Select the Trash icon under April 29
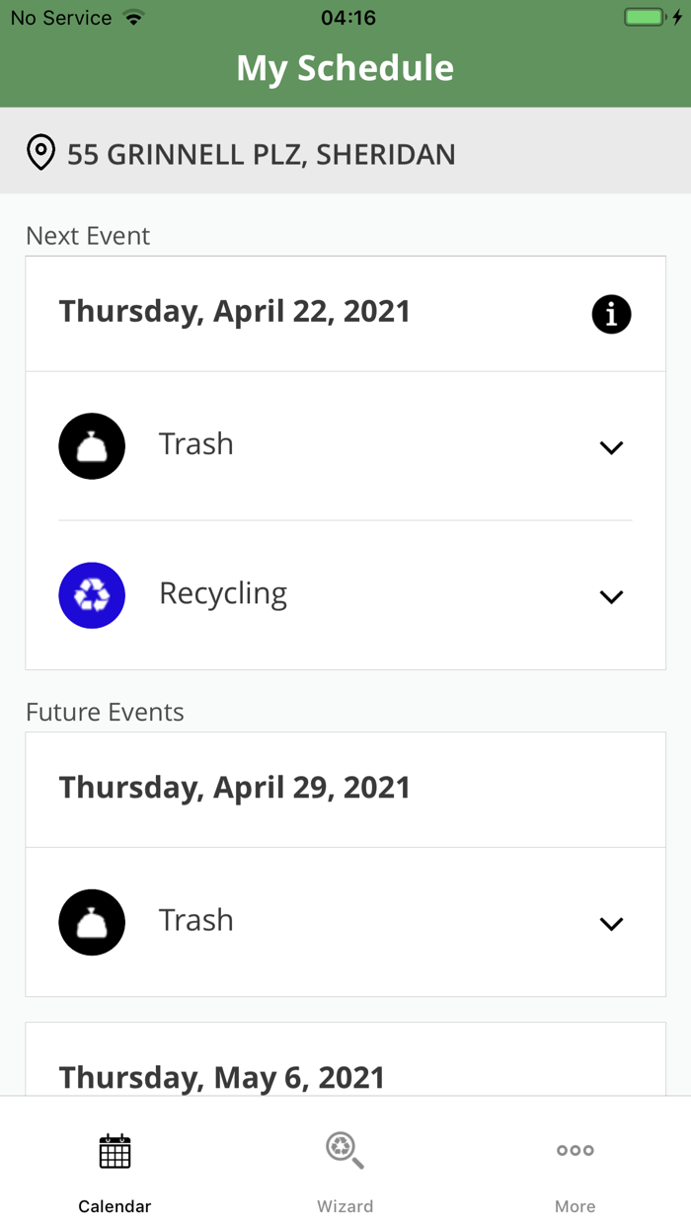This screenshot has height=1228, width=691. click(92, 922)
